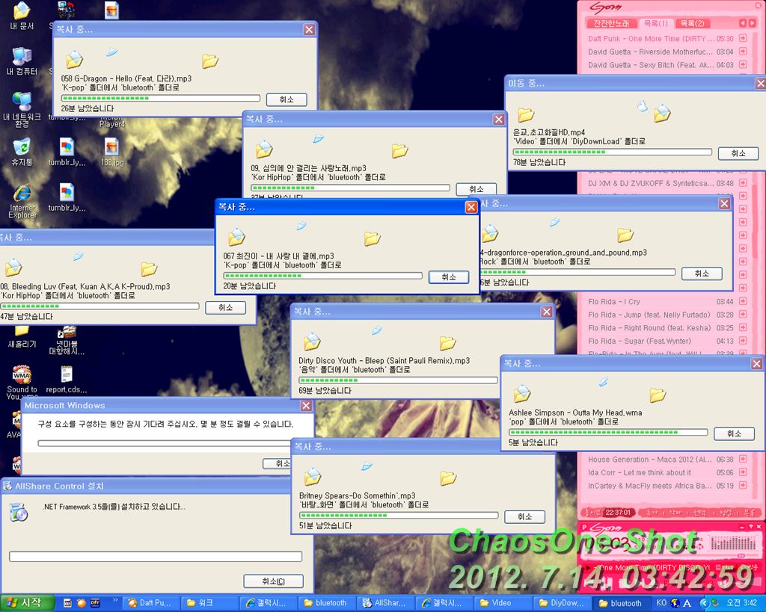Click the KO language indicator in taskbar
This screenshot has width=766, height=612.
[x=661, y=603]
